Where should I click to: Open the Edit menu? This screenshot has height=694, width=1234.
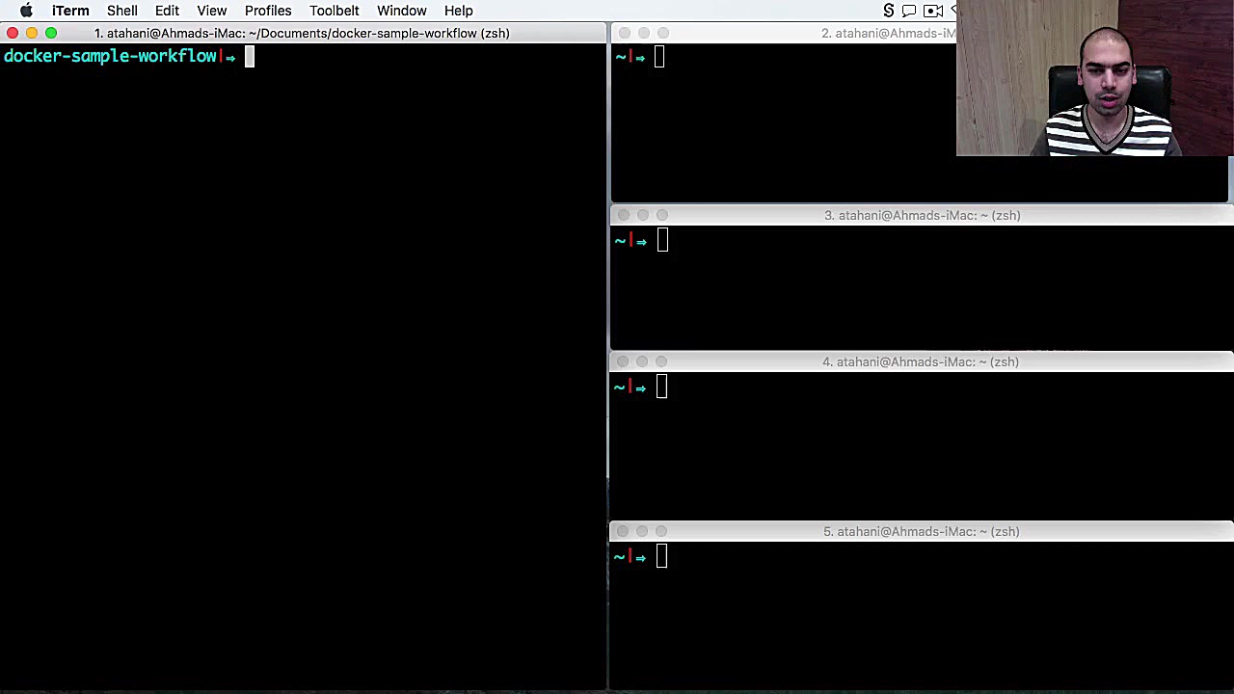pos(167,11)
